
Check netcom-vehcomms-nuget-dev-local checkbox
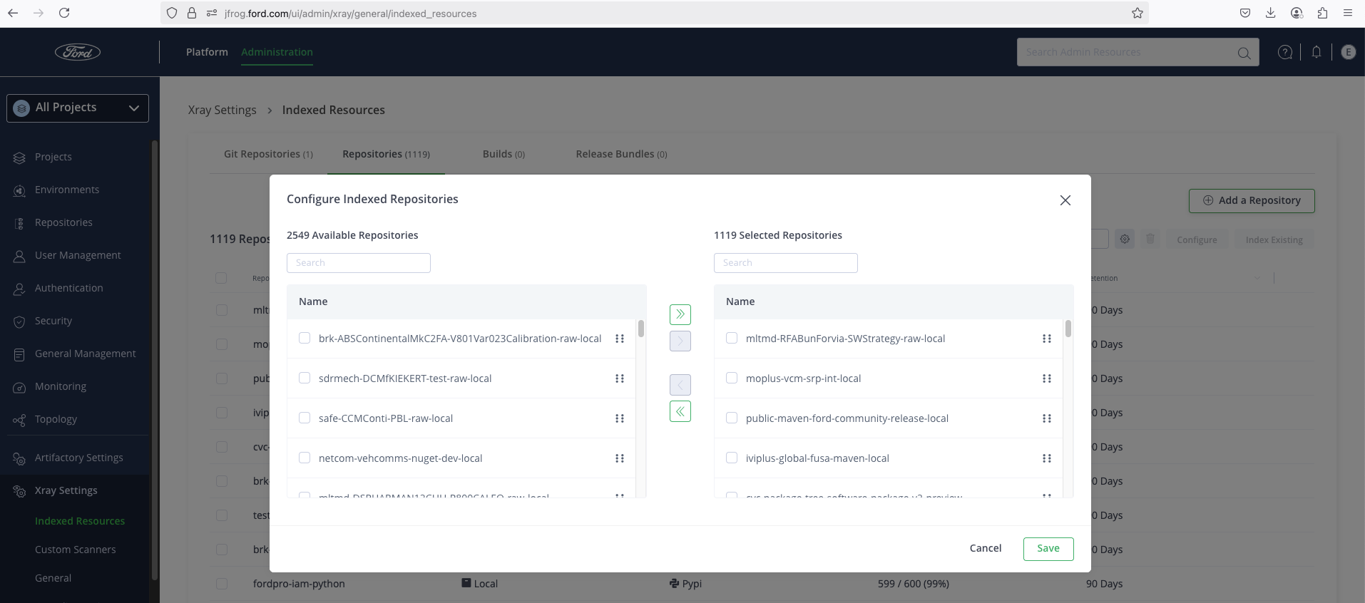(305, 458)
